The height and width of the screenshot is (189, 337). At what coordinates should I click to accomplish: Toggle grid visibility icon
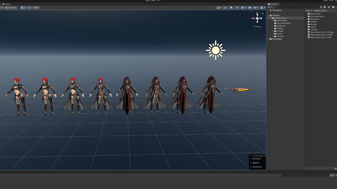[x=22, y=8]
